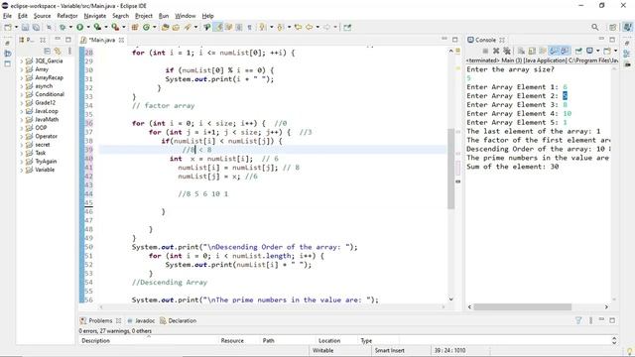Select the Java perspective button
Image resolution: width=635 pixels, height=357 pixels.
(627, 27)
